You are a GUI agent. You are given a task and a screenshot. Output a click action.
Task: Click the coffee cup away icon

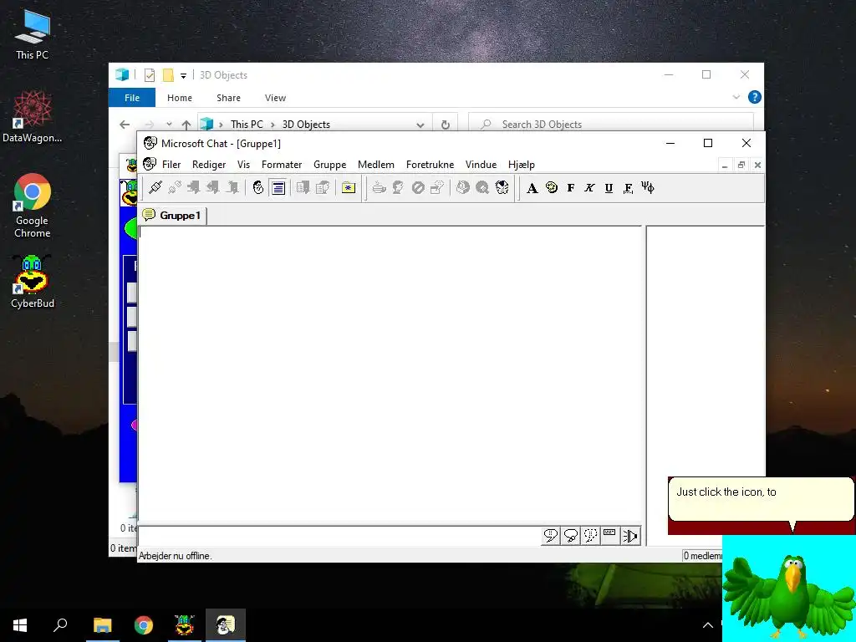379,188
